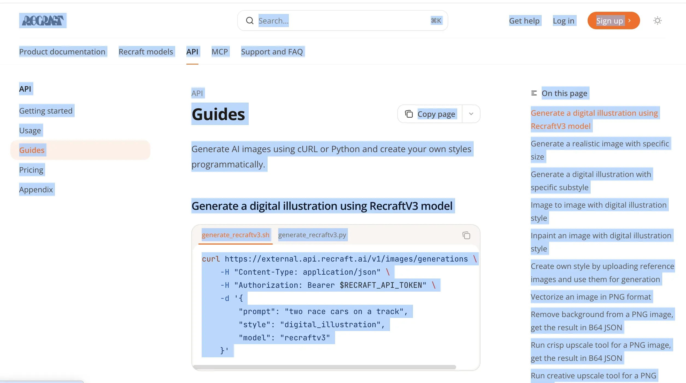Click the "model": "recraftv3" code line
686x383 pixels.
(284, 338)
